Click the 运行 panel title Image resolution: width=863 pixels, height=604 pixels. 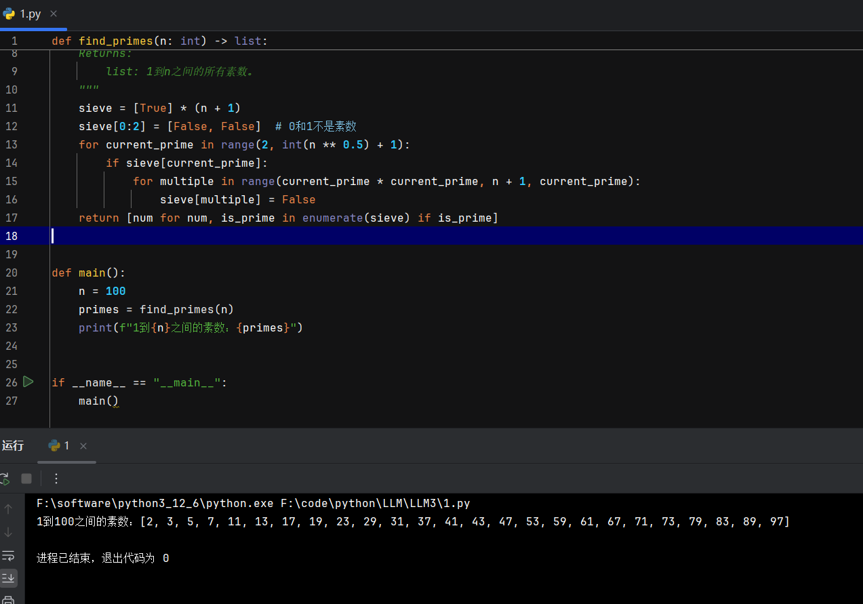(13, 445)
